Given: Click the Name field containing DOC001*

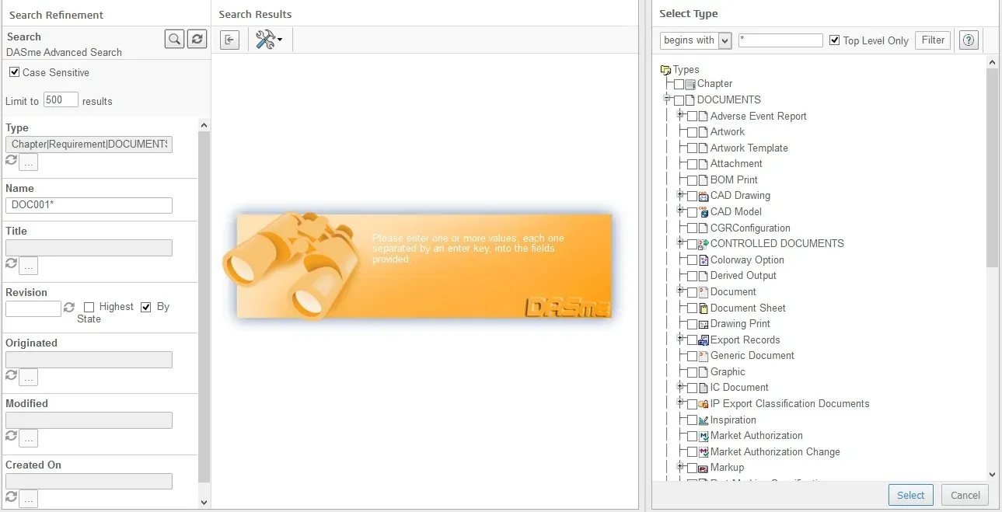Looking at the screenshot, I should coord(89,205).
